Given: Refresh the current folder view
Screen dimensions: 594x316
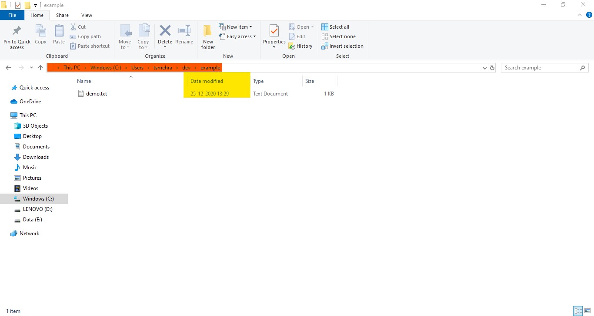Looking at the screenshot, I should [492, 68].
